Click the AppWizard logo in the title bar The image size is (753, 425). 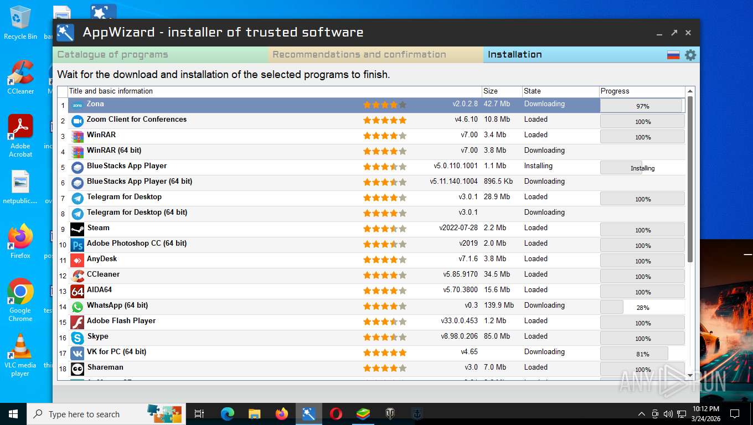tap(65, 33)
